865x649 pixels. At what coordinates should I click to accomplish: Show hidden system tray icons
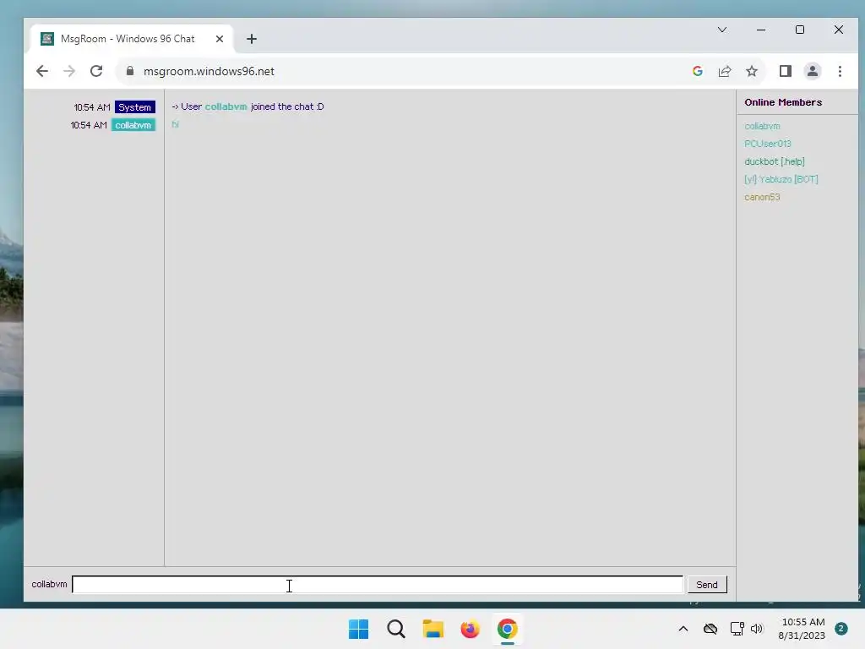tap(683, 629)
